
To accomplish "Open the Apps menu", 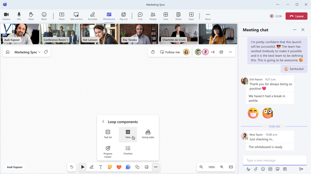I will (x=191, y=16).
